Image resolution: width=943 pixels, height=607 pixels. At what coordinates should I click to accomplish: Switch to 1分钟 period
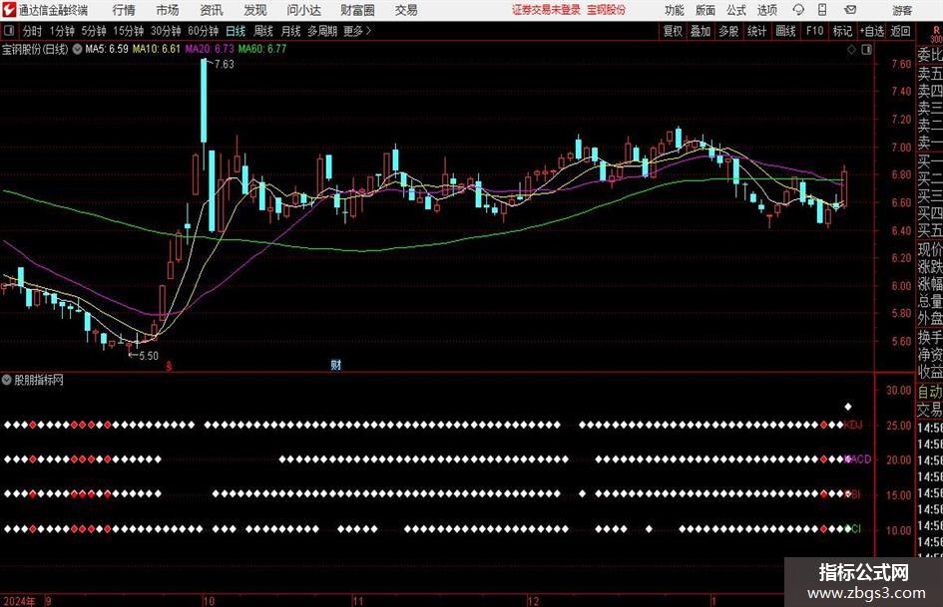[61, 31]
